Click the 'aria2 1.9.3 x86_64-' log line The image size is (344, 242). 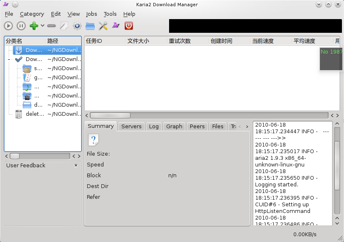tap(280, 158)
